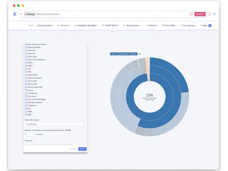Expand the Consumer Durables filter
This screenshot has height=171, width=228.
tap(86, 26)
